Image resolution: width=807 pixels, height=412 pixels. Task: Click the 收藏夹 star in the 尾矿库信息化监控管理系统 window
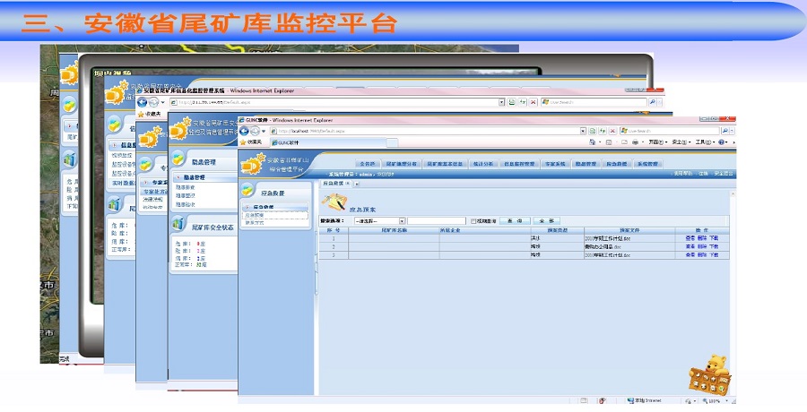[141, 114]
